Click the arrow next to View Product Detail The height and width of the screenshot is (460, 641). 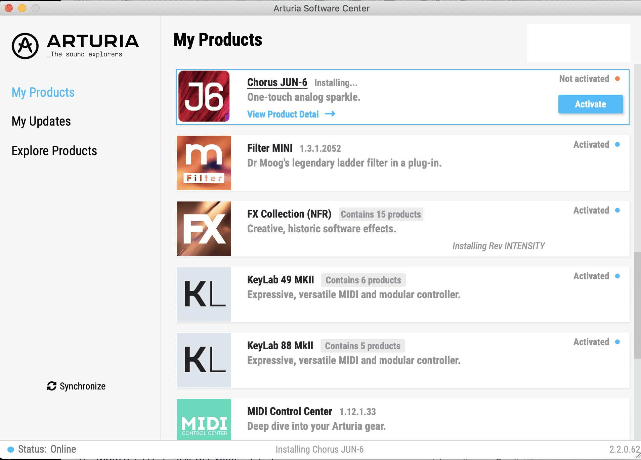click(x=330, y=114)
